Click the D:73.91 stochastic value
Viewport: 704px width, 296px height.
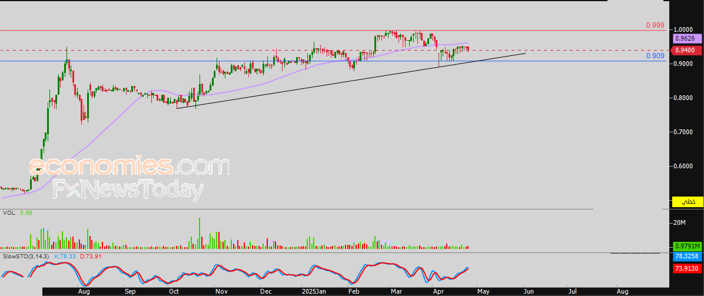tap(91, 257)
